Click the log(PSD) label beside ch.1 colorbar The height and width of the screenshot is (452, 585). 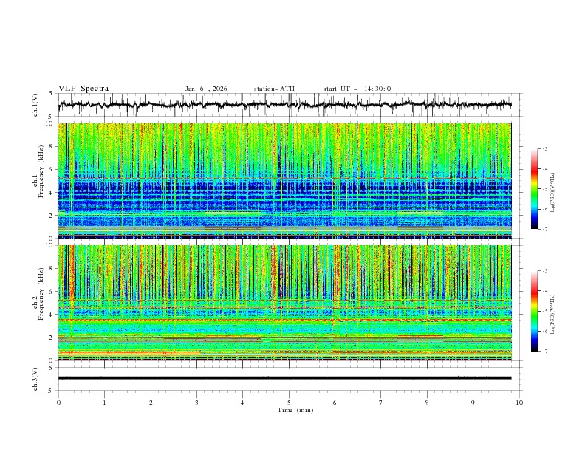[553, 193]
